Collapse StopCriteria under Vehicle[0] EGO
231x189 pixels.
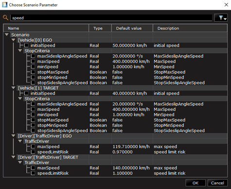point(20,50)
